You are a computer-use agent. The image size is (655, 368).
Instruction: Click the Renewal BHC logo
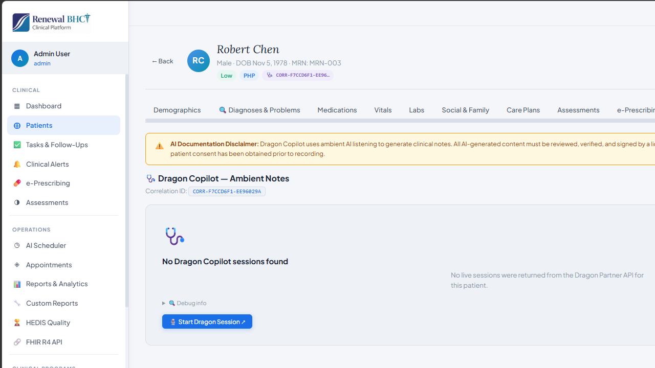51,22
